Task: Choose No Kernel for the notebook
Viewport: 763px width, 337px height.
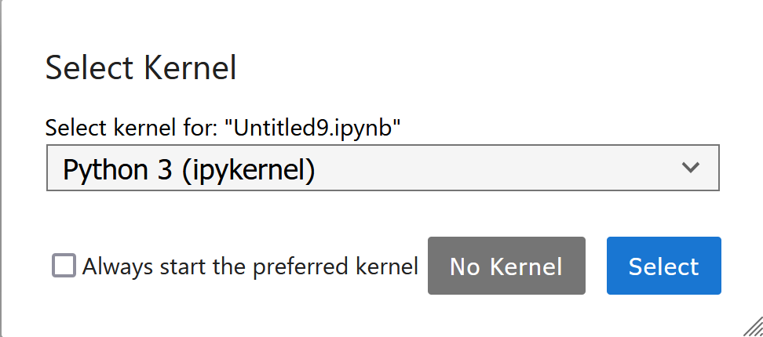Action: point(506,266)
